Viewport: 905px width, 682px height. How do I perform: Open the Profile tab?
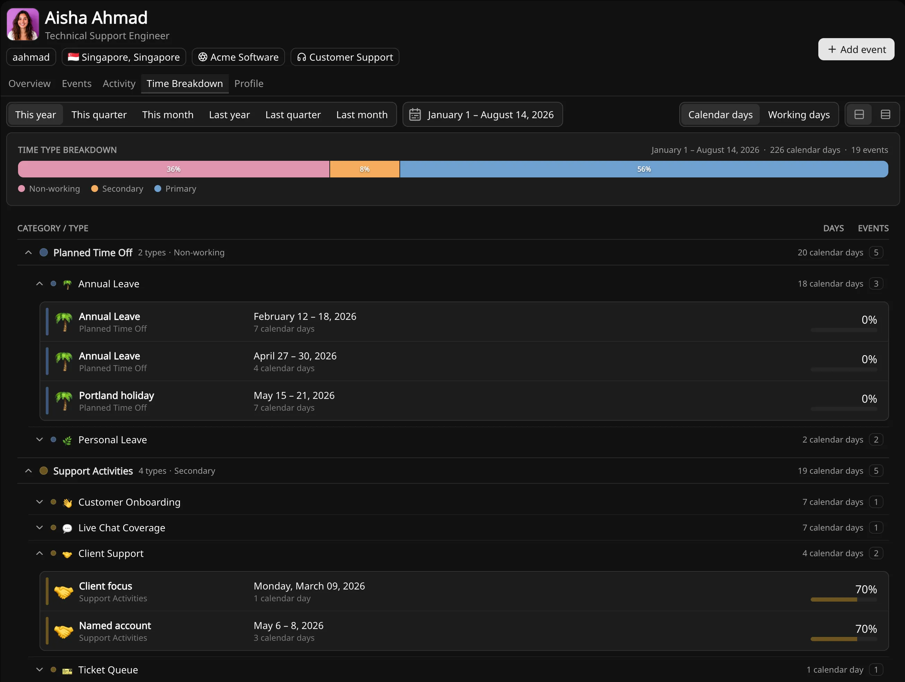[249, 84]
